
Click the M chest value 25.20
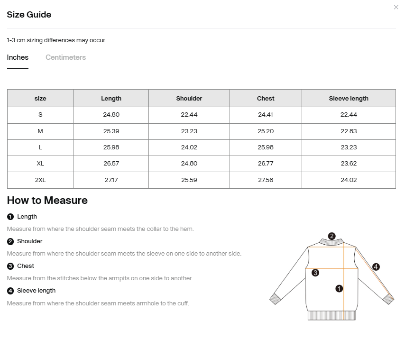266,131
